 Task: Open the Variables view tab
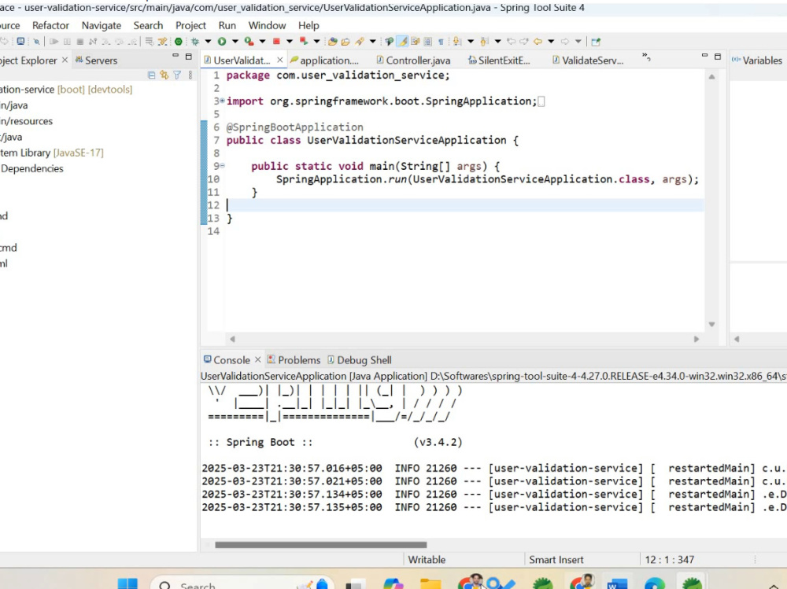tap(757, 61)
